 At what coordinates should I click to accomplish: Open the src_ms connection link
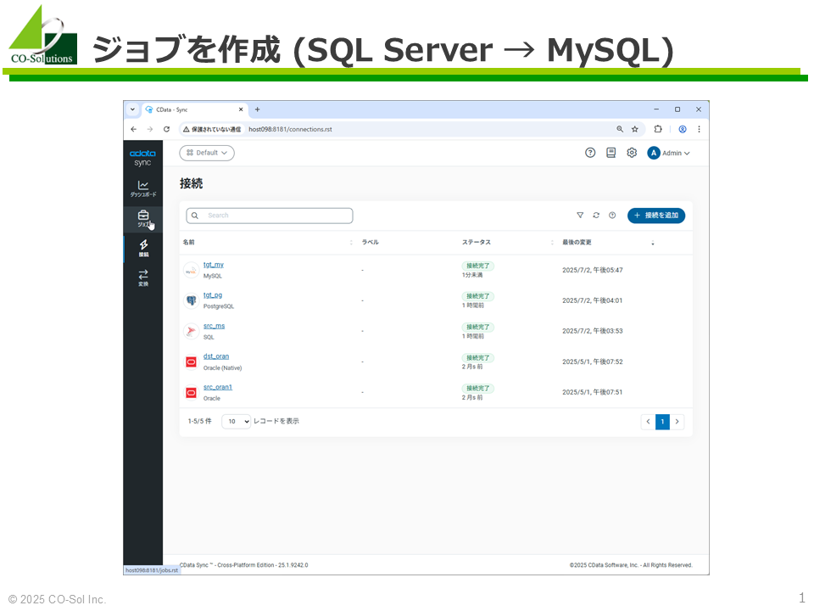pos(214,326)
